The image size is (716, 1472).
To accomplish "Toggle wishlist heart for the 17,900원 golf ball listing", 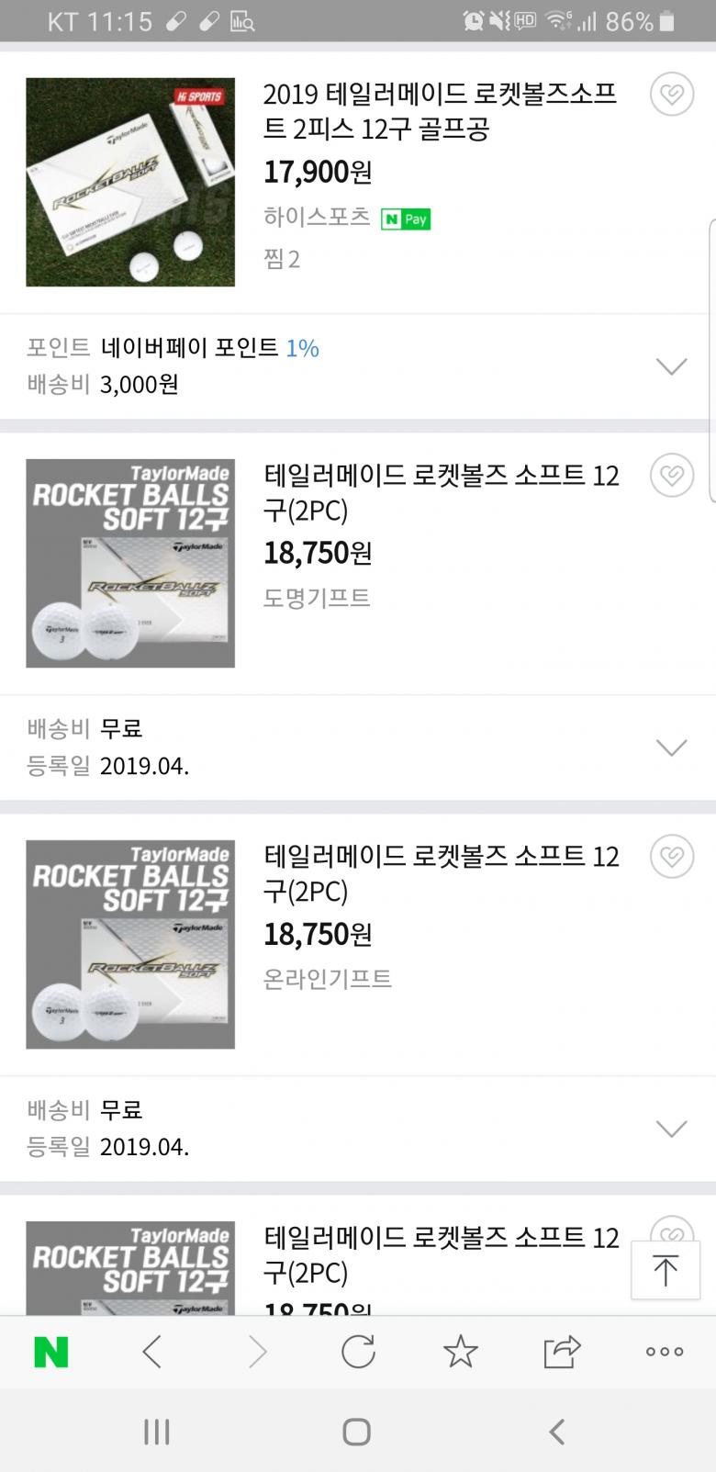I will [x=672, y=96].
